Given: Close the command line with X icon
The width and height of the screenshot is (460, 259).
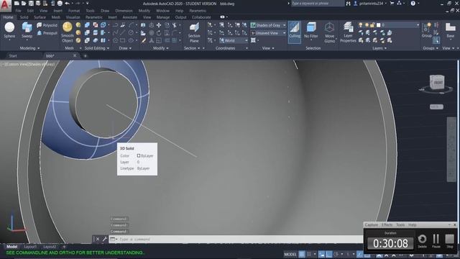Looking at the screenshot, I should point(98,239).
